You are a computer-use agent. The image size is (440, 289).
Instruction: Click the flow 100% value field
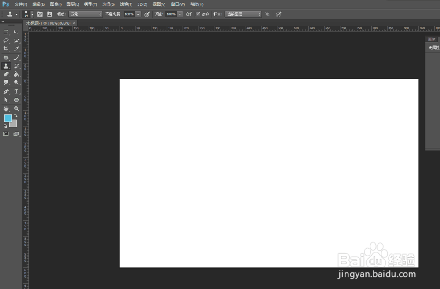pos(171,15)
